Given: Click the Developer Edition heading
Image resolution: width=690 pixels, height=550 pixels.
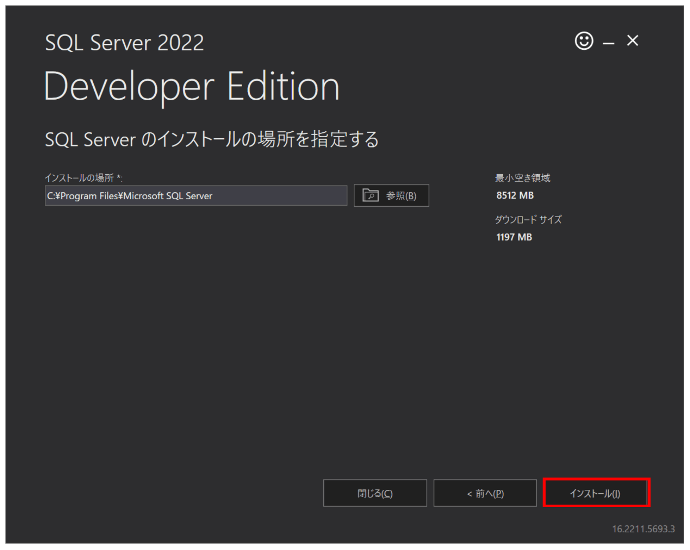Looking at the screenshot, I should (192, 86).
